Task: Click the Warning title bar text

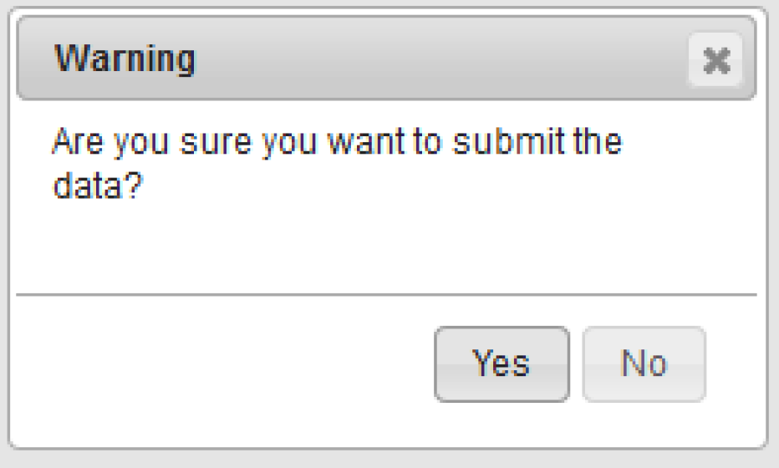Action: 125,59
